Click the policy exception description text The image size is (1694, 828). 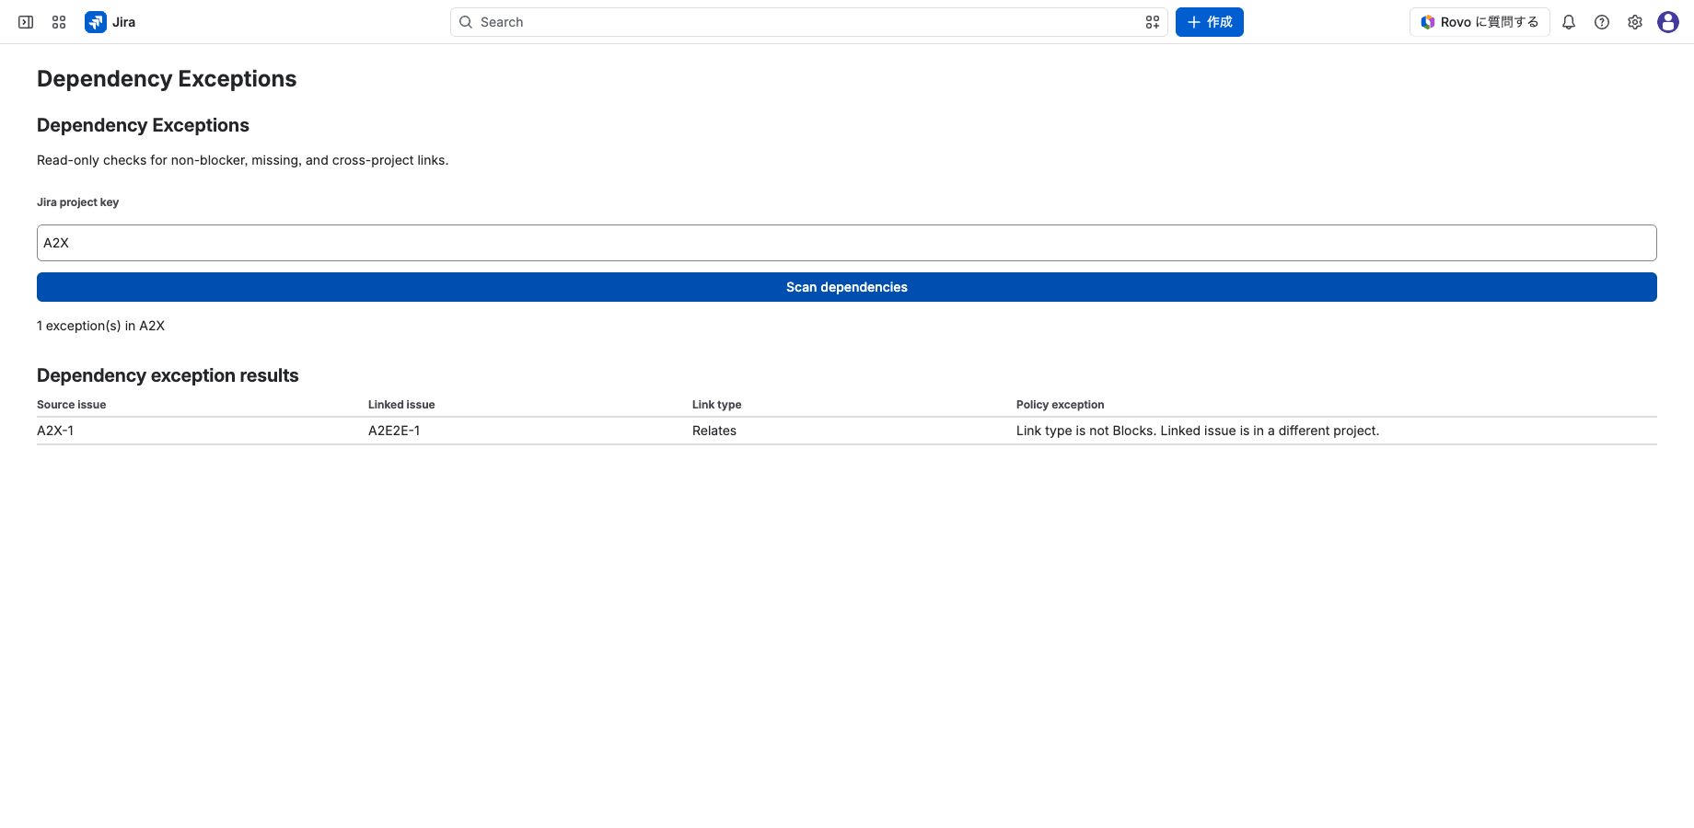pyautogui.click(x=1198, y=431)
